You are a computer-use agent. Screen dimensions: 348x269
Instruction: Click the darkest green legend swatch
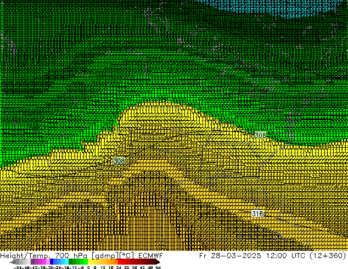(x=70, y=262)
